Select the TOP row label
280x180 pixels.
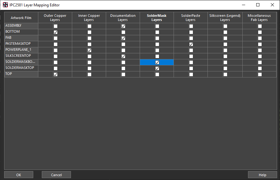(x=21, y=74)
